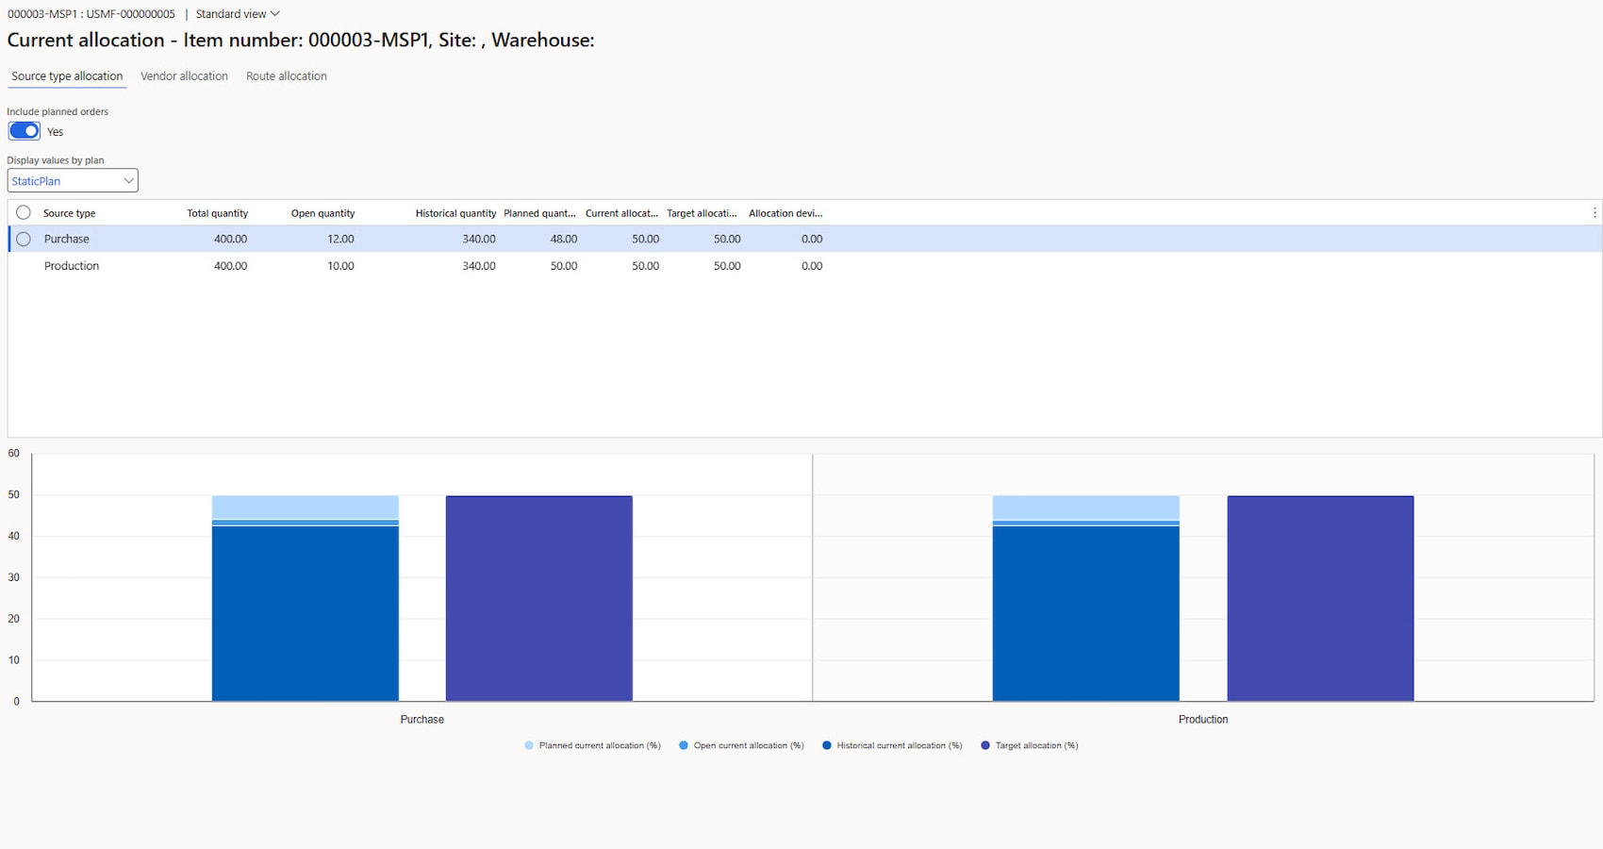Click Production open quantity 10.00
The width and height of the screenshot is (1603, 849).
tap(340, 266)
